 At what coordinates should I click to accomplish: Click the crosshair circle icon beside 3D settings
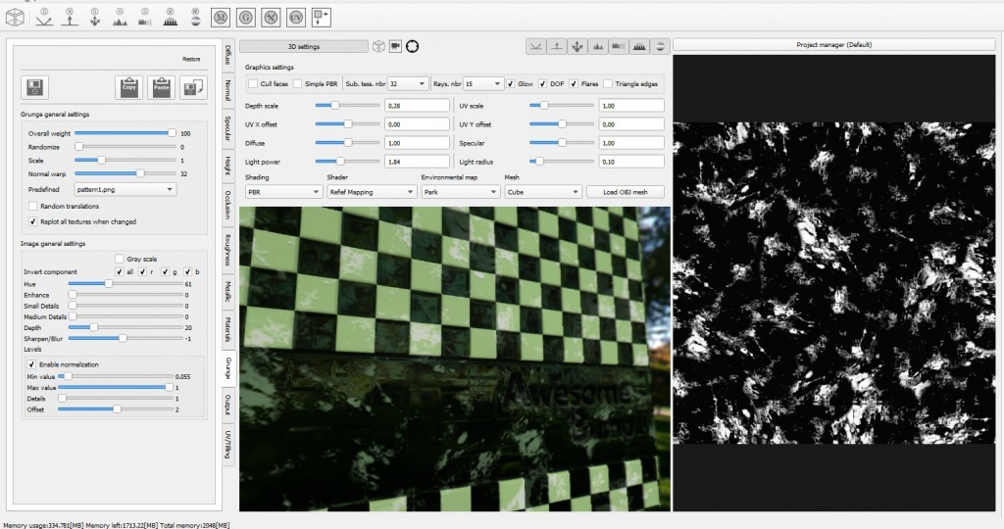point(412,46)
